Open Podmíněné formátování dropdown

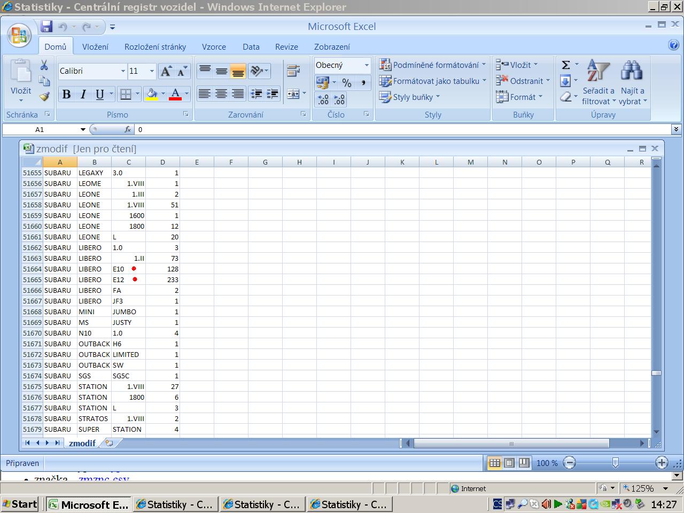(x=432, y=65)
